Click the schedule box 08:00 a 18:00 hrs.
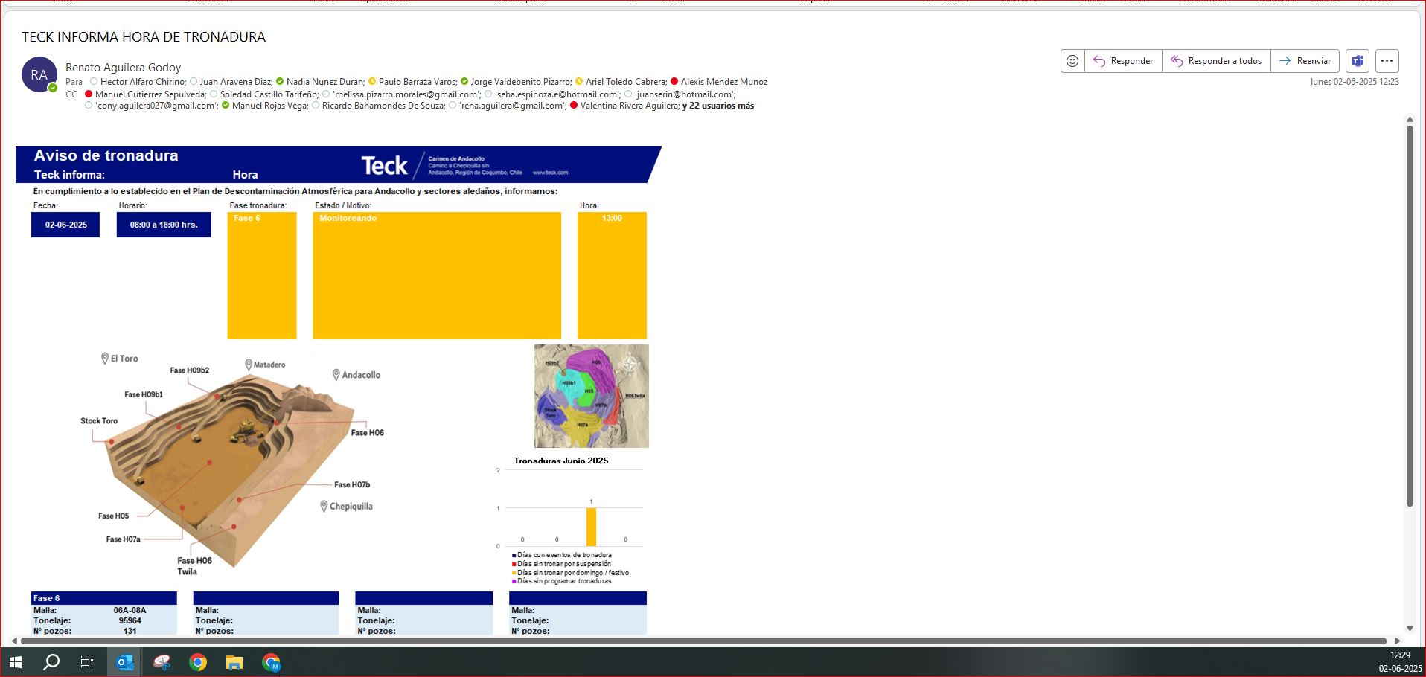The image size is (1426, 677). pos(164,225)
